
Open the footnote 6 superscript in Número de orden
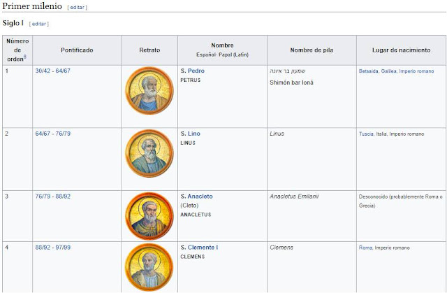25,57
